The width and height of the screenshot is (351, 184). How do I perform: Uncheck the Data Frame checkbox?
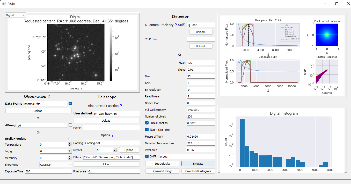click(70, 104)
